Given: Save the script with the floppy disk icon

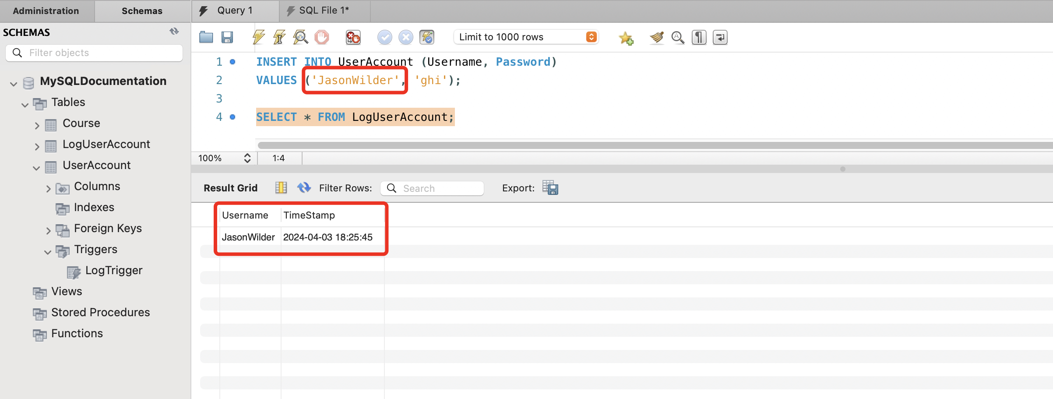Looking at the screenshot, I should (x=227, y=37).
